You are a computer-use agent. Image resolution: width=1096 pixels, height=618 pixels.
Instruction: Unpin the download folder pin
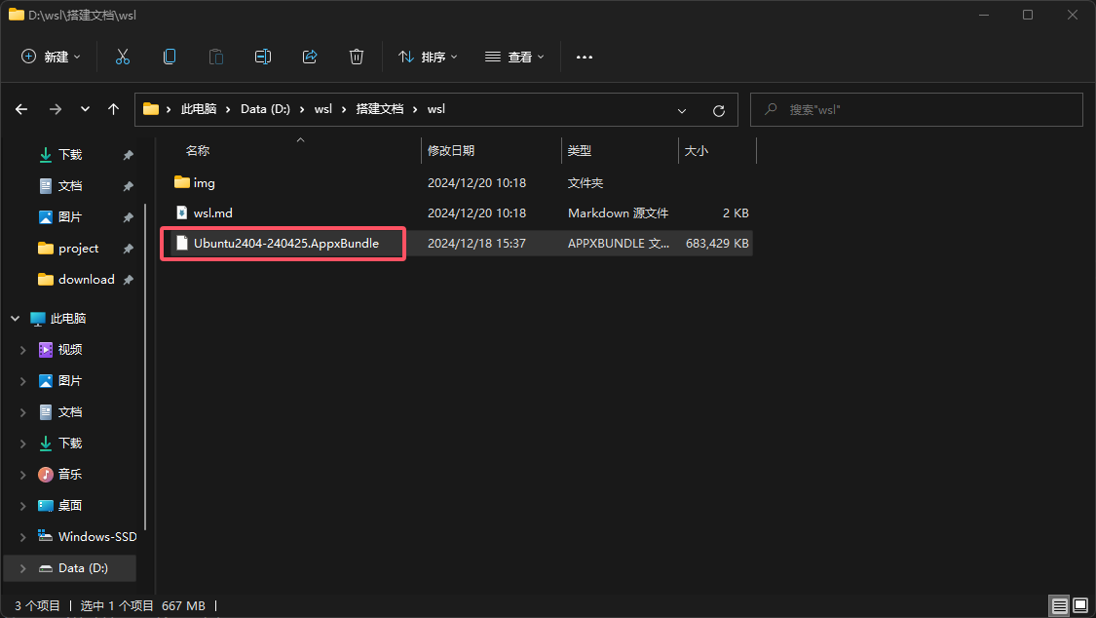(128, 280)
